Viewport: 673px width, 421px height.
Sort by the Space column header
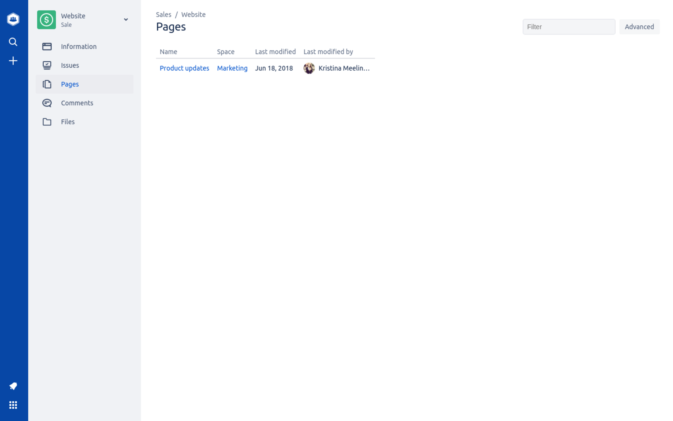(226, 52)
